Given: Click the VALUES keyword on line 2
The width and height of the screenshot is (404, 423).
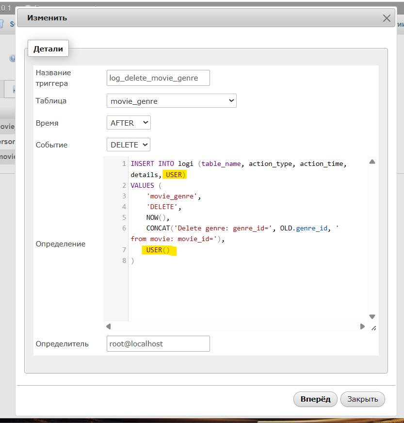Looking at the screenshot, I should 143,186.
